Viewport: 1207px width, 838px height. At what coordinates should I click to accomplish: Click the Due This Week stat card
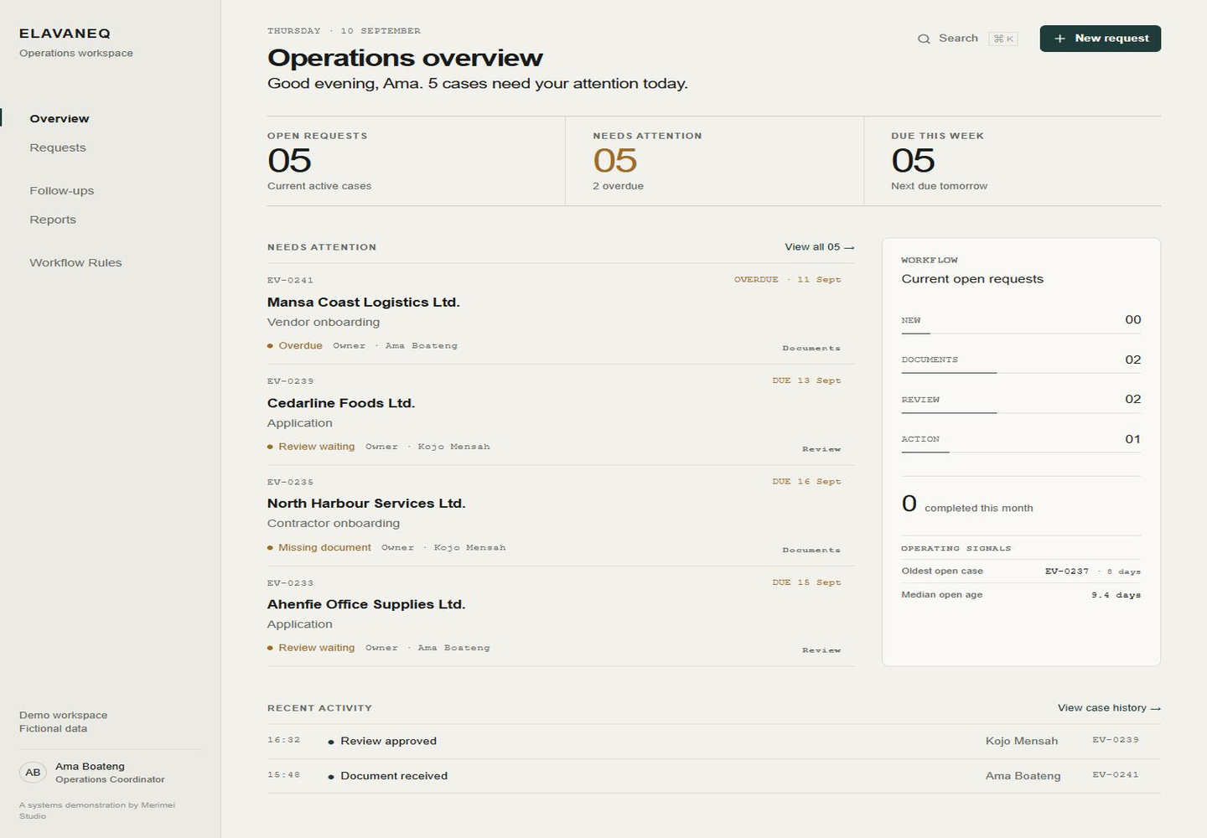[1013, 161]
